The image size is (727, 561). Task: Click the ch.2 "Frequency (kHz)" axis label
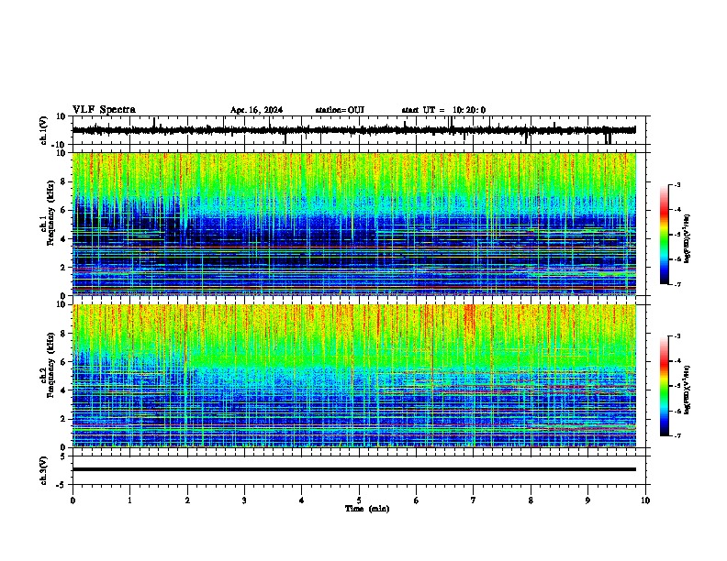point(50,365)
